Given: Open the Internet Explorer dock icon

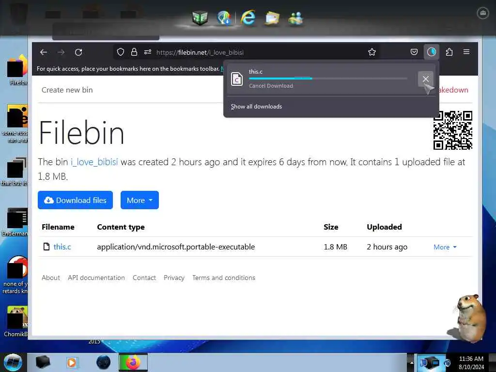Looking at the screenshot, I should [x=248, y=17].
